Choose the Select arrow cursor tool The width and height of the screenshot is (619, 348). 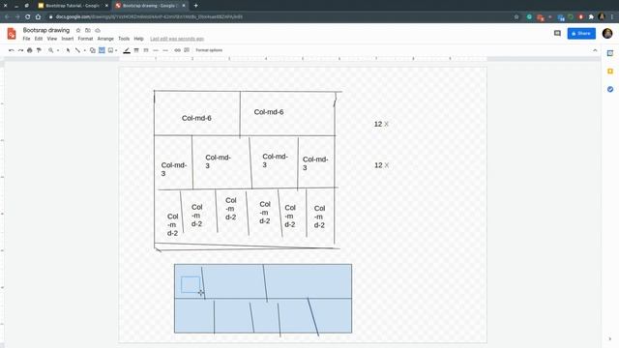[68, 50]
